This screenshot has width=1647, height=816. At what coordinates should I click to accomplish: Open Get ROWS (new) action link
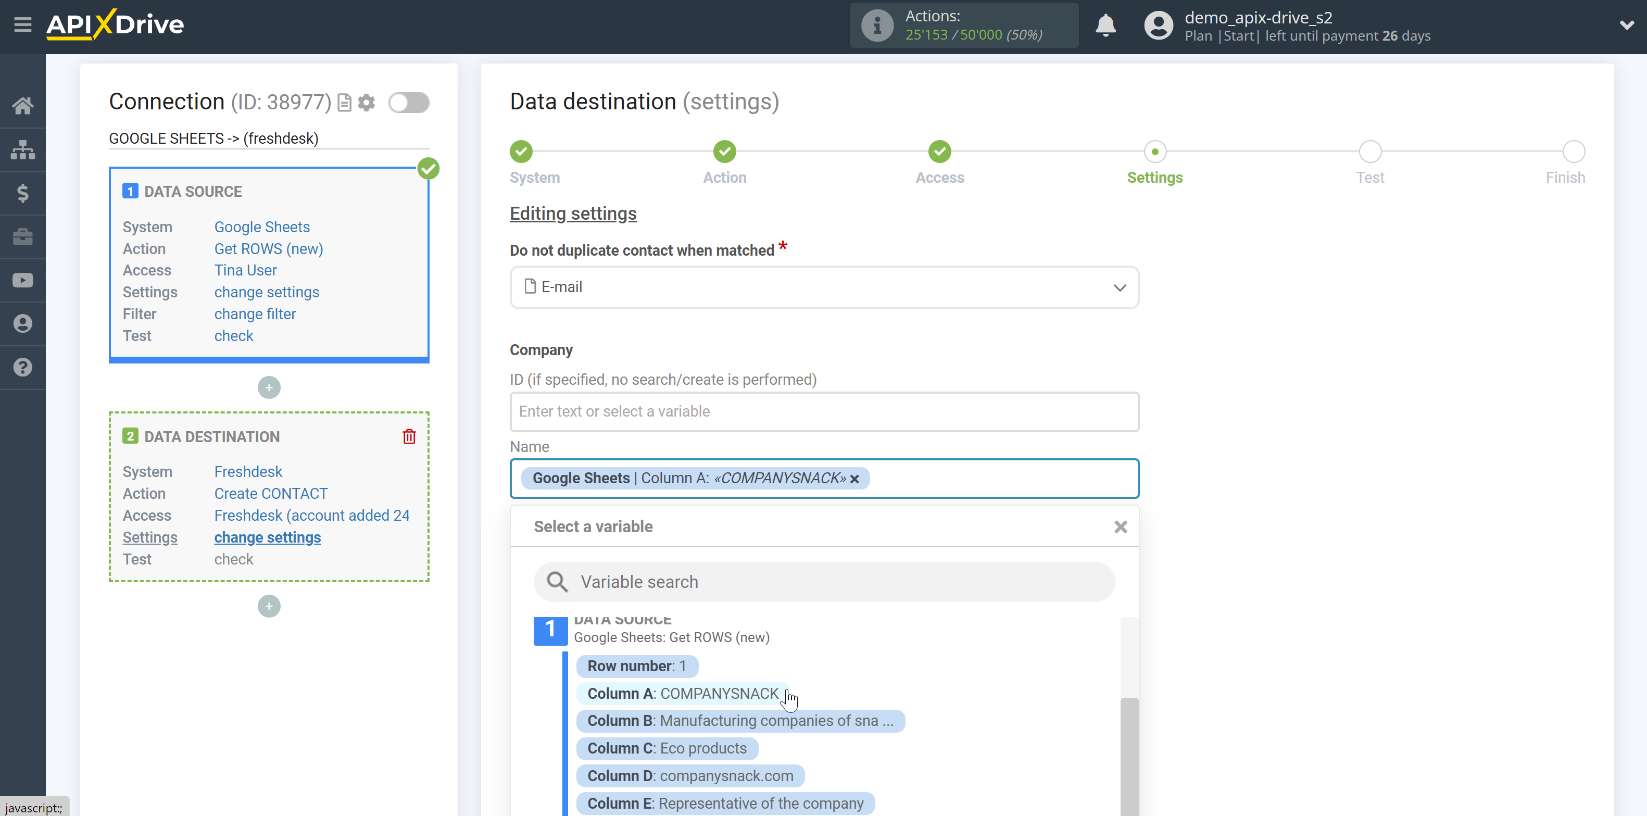coord(269,249)
